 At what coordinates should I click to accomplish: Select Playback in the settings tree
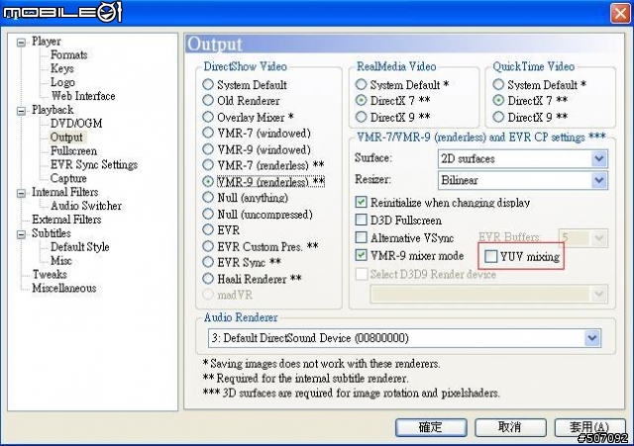point(53,110)
